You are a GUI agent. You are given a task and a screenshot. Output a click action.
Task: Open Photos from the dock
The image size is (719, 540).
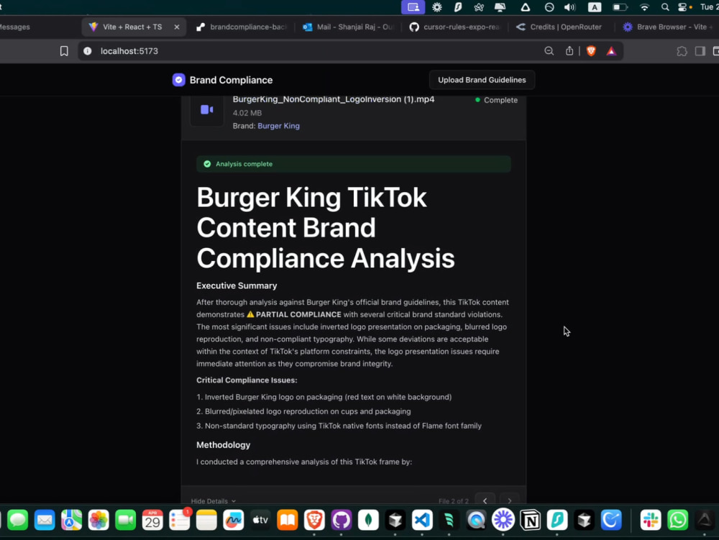[x=99, y=520]
